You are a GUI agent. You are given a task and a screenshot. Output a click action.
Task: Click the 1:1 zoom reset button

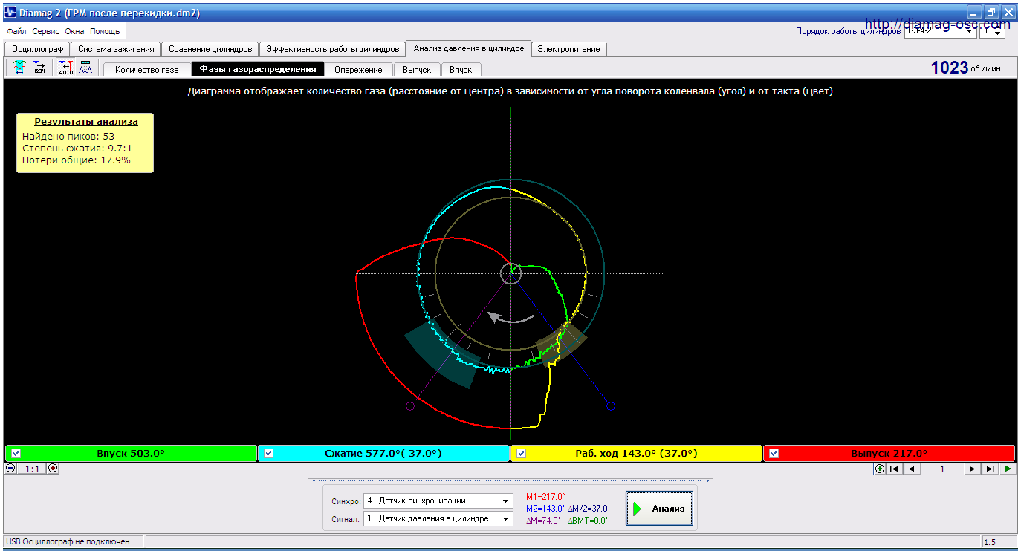32,469
